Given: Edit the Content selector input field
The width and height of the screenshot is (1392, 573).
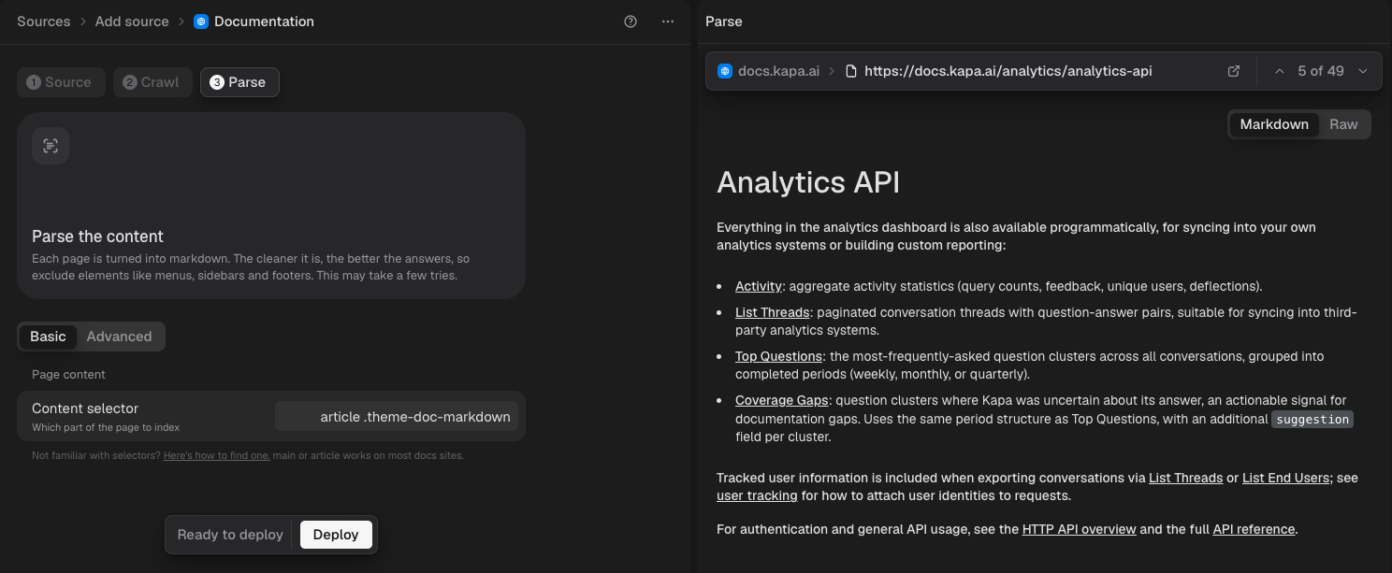Looking at the screenshot, I should (x=397, y=416).
